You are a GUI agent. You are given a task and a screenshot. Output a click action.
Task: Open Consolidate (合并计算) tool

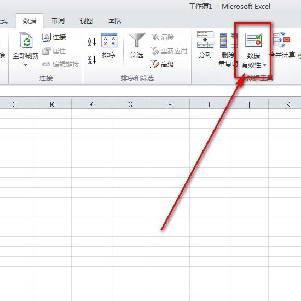coord(281,39)
